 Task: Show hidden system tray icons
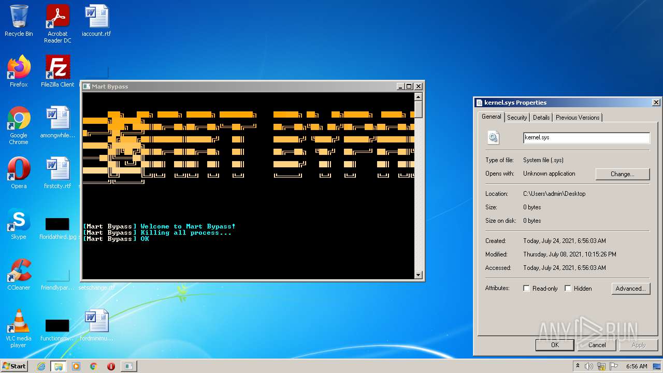[578, 366]
